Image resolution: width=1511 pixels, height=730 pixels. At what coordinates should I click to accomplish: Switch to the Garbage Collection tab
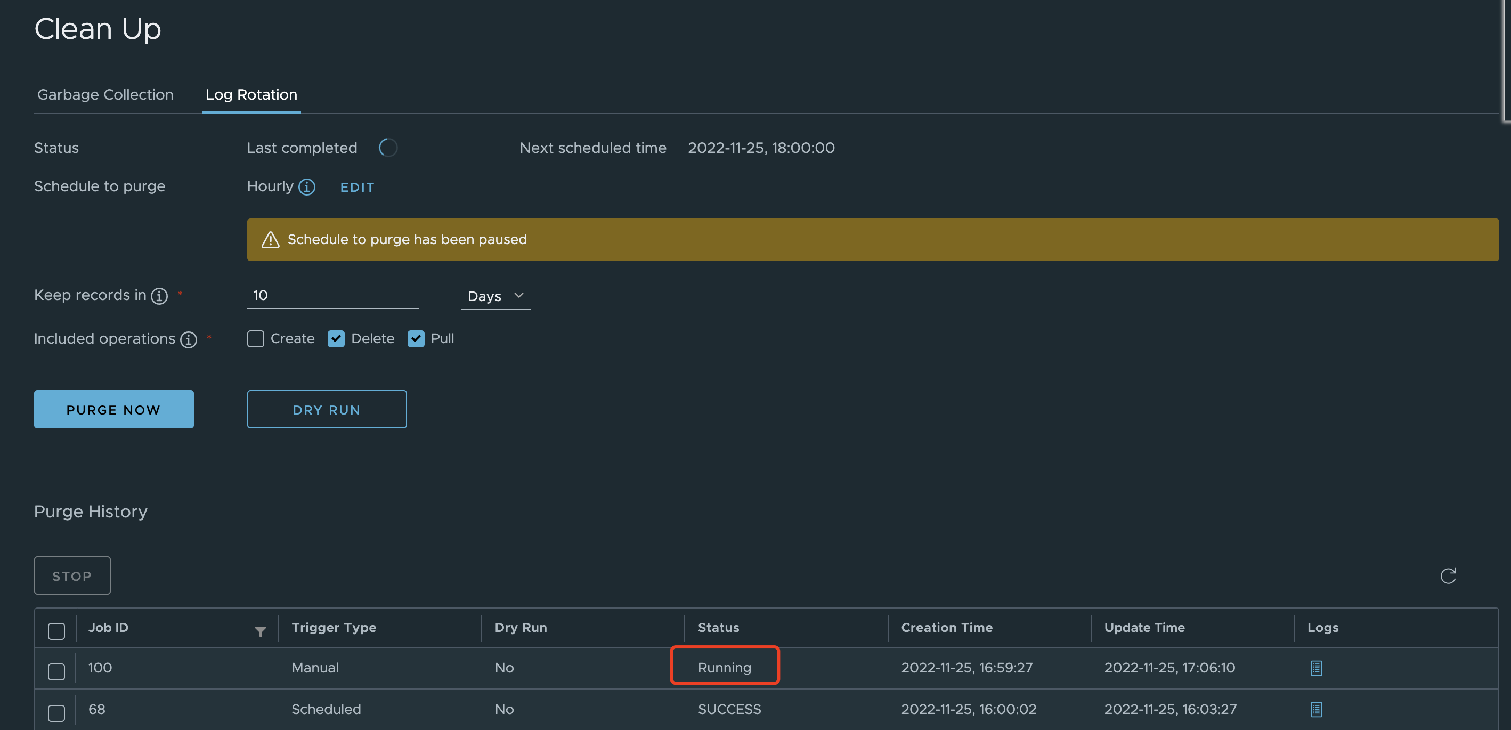tap(105, 94)
